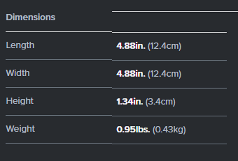Viewport: 238px width, 161px height.
Task: Click the divider line below Width label
Action: 58,87
